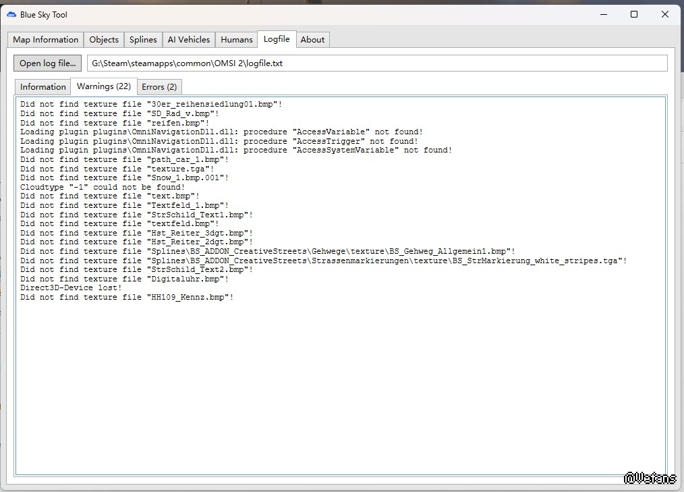684x492 pixels.
Task: View the Errors (2) sub-tab
Action: pos(159,87)
